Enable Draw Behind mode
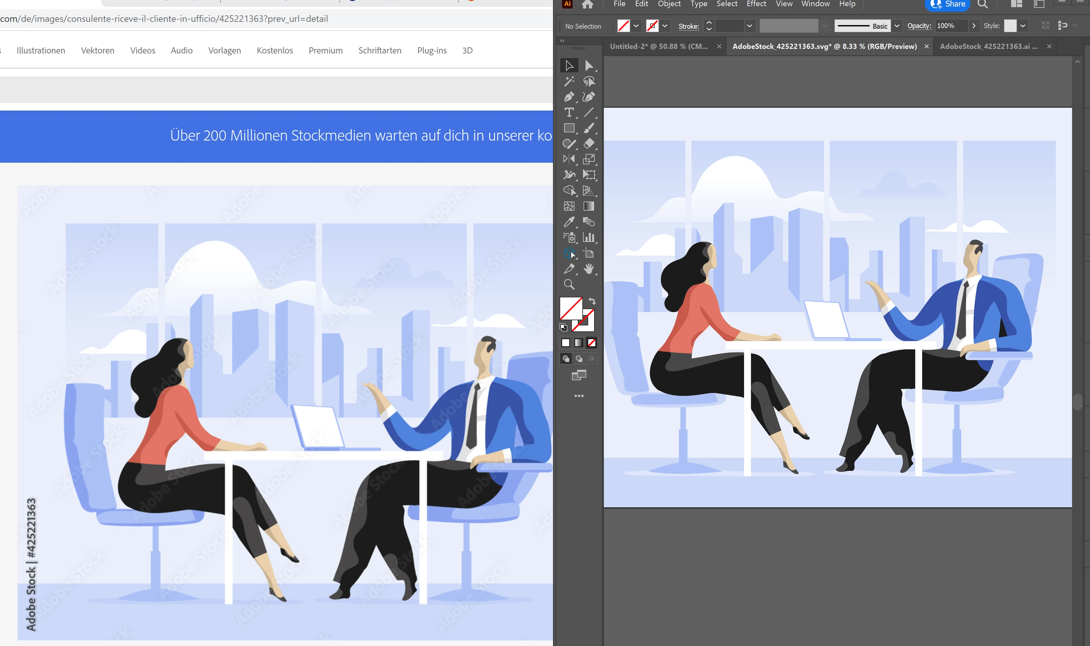1090x646 pixels. tap(579, 359)
